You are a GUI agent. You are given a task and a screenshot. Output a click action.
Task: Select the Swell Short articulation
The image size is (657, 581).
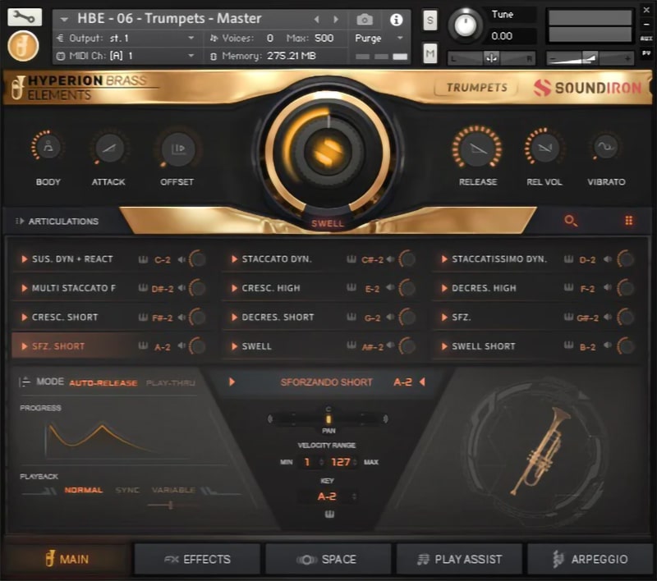coord(484,346)
